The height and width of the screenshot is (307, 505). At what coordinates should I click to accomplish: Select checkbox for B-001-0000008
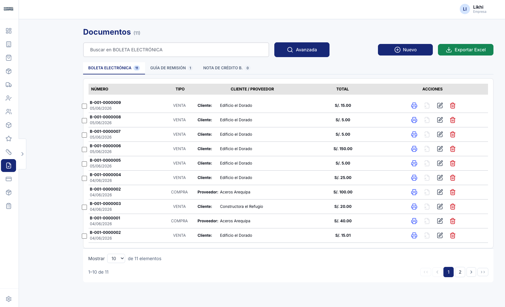(84, 121)
